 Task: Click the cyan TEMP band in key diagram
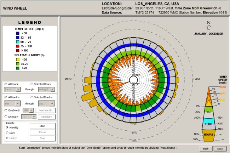coord(208,124)
